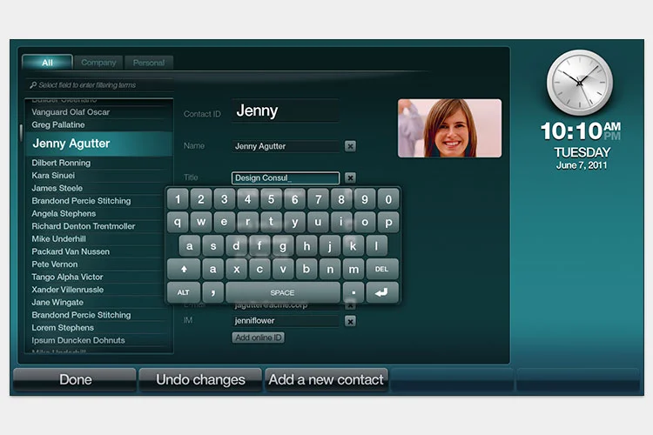Tap the SPACE bar on the keyboard
The image size is (653, 435).
coord(283,292)
